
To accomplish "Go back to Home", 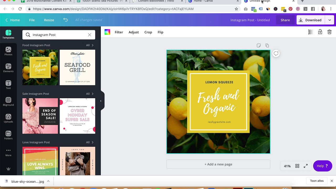I will (x=13, y=20).
